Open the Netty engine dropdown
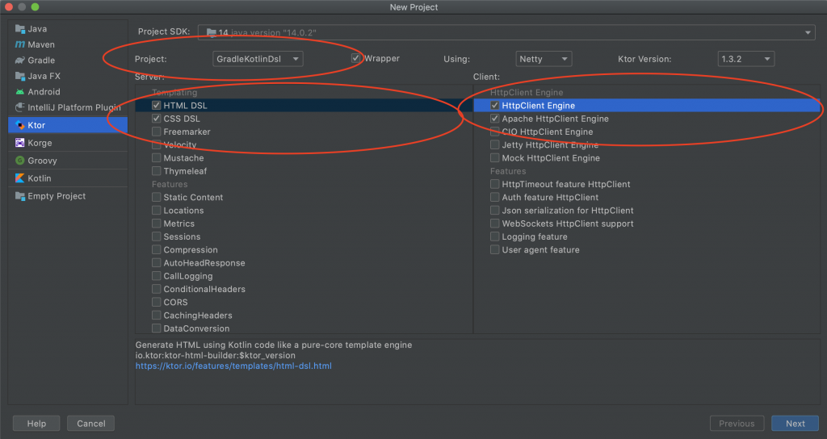This screenshot has width=827, height=439. [x=544, y=59]
